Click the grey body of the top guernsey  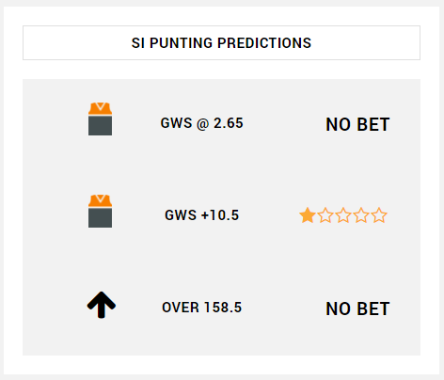pyautogui.click(x=100, y=126)
